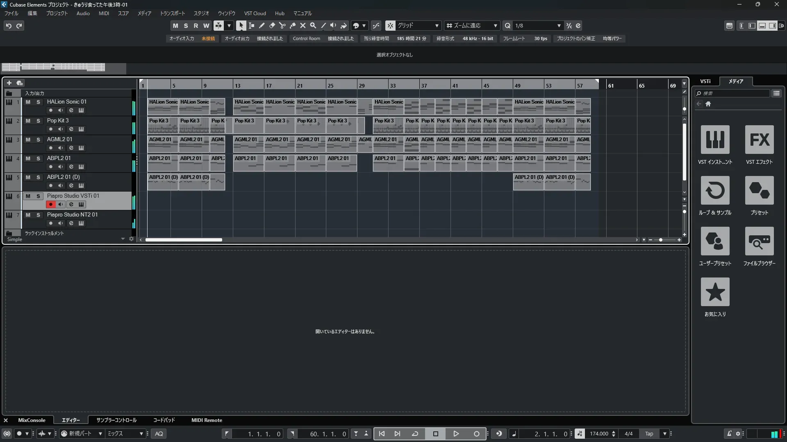Open the grid type dropdown

pyautogui.click(x=437, y=25)
